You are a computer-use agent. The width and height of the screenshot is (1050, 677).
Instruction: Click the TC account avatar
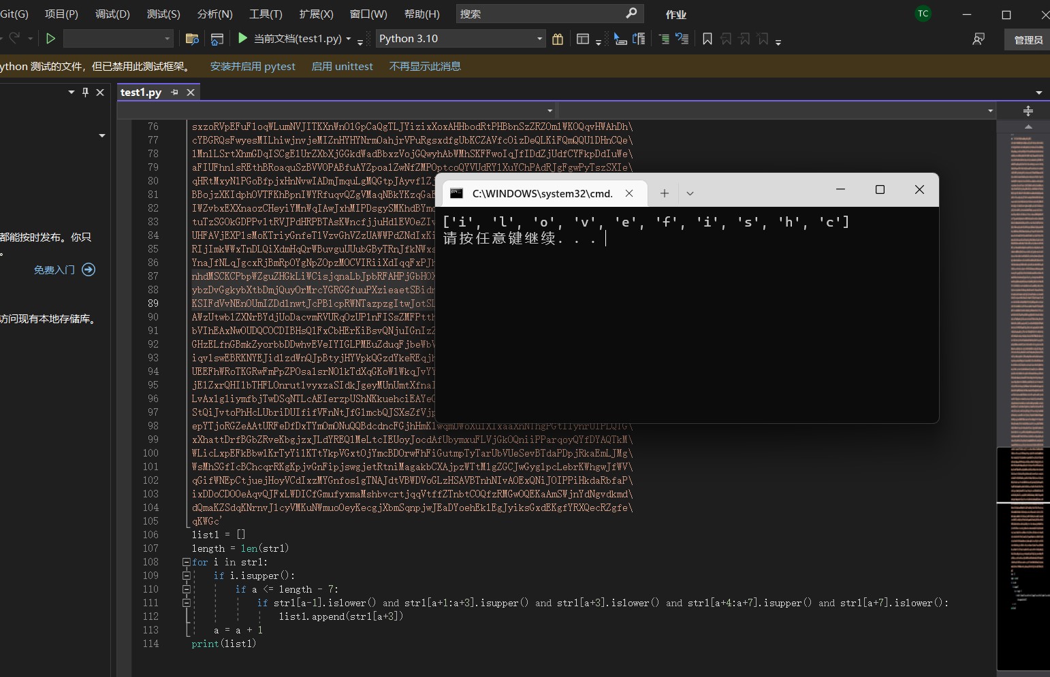tap(923, 14)
